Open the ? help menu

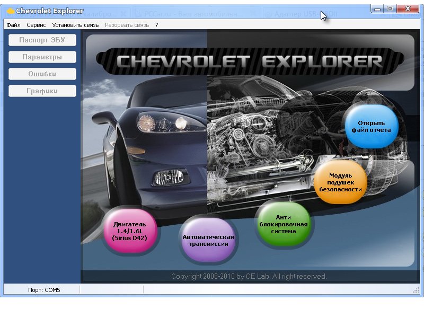pyautogui.click(x=157, y=25)
